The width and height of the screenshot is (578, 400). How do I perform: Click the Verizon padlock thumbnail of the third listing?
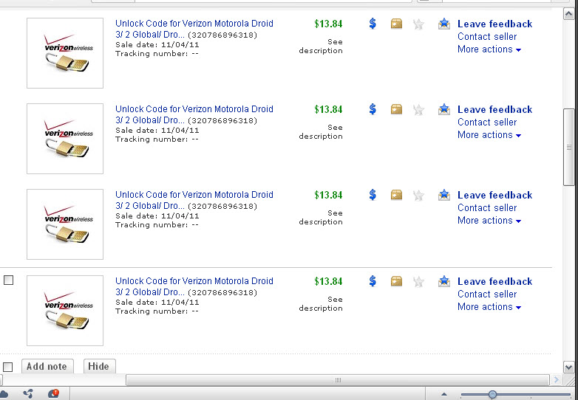pos(65,224)
